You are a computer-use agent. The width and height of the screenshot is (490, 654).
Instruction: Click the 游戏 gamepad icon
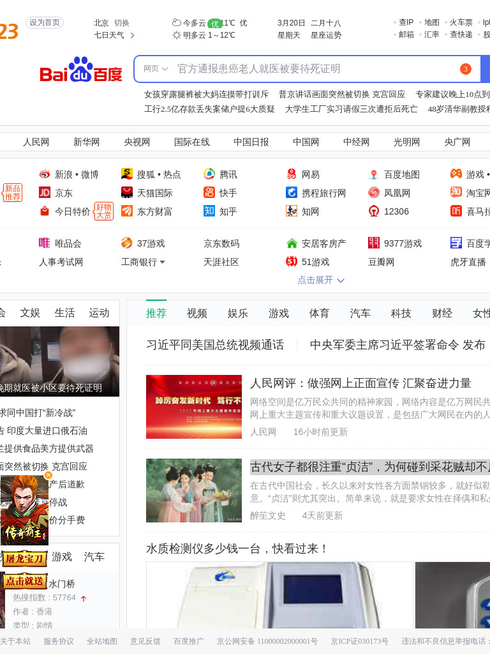pos(456,174)
